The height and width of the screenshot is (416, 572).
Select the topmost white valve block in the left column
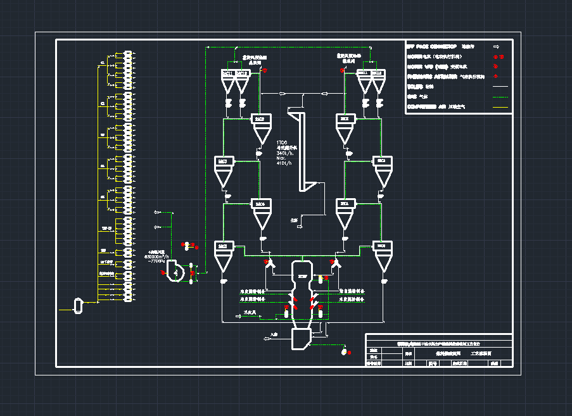[128, 54]
